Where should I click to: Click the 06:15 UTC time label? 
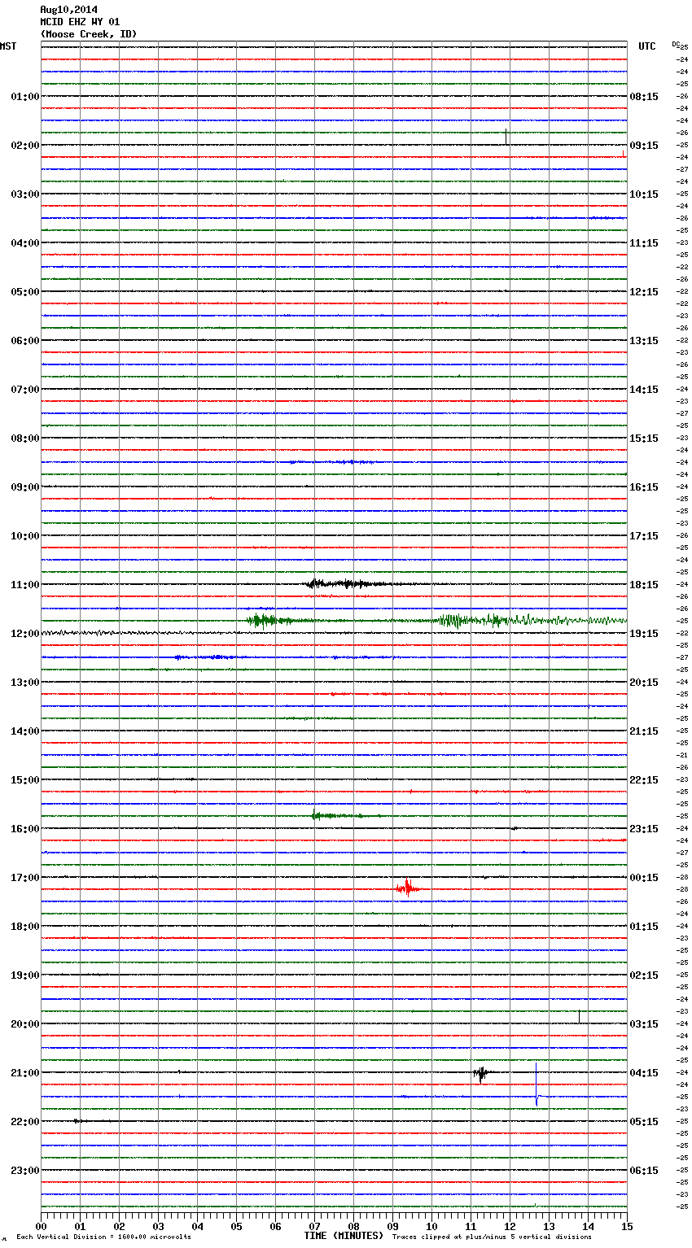click(x=644, y=1171)
